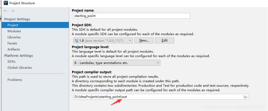This screenshot has width=268, height=111.
Task: Click the New... SDK button
Action: pyautogui.click(x=144, y=41)
